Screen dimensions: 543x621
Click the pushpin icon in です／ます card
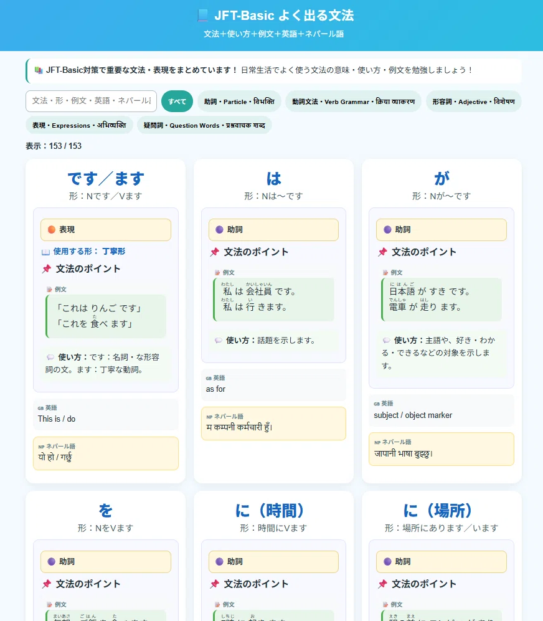coord(47,269)
